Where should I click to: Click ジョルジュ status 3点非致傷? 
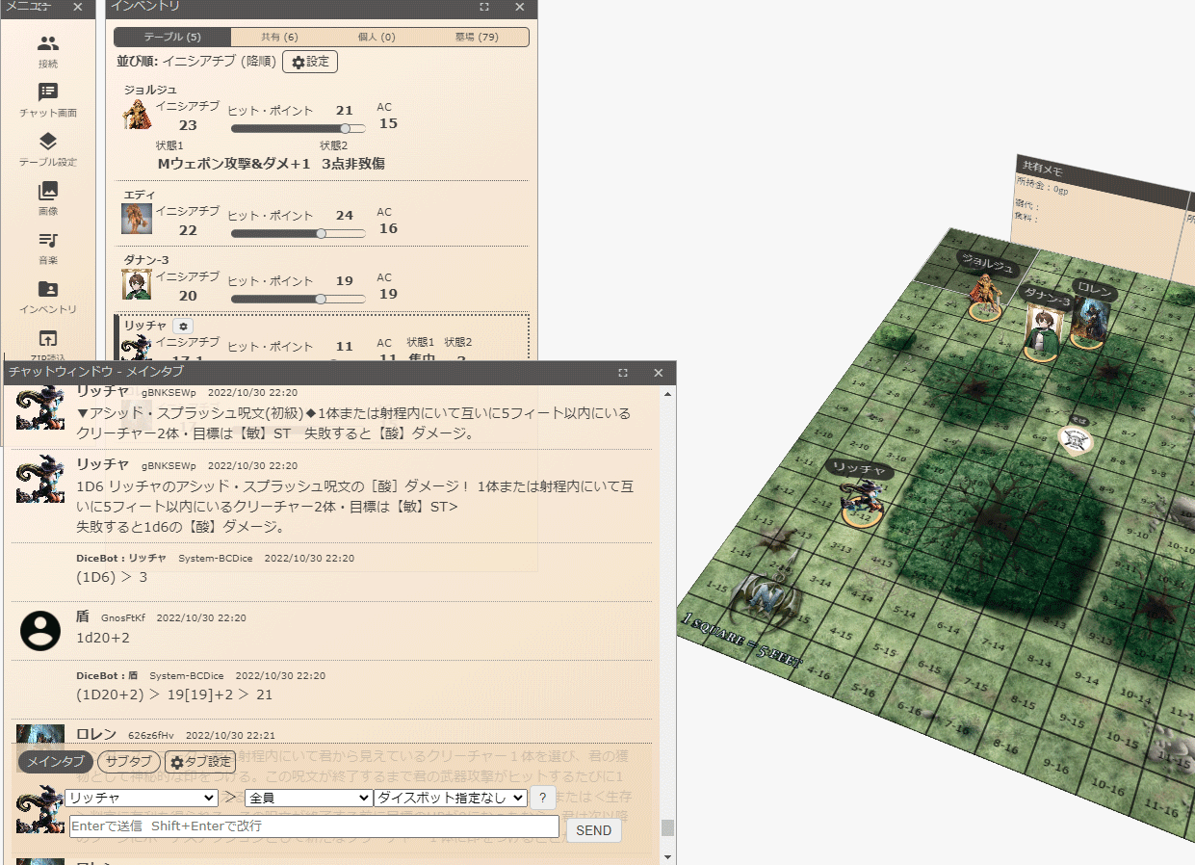[x=353, y=164]
